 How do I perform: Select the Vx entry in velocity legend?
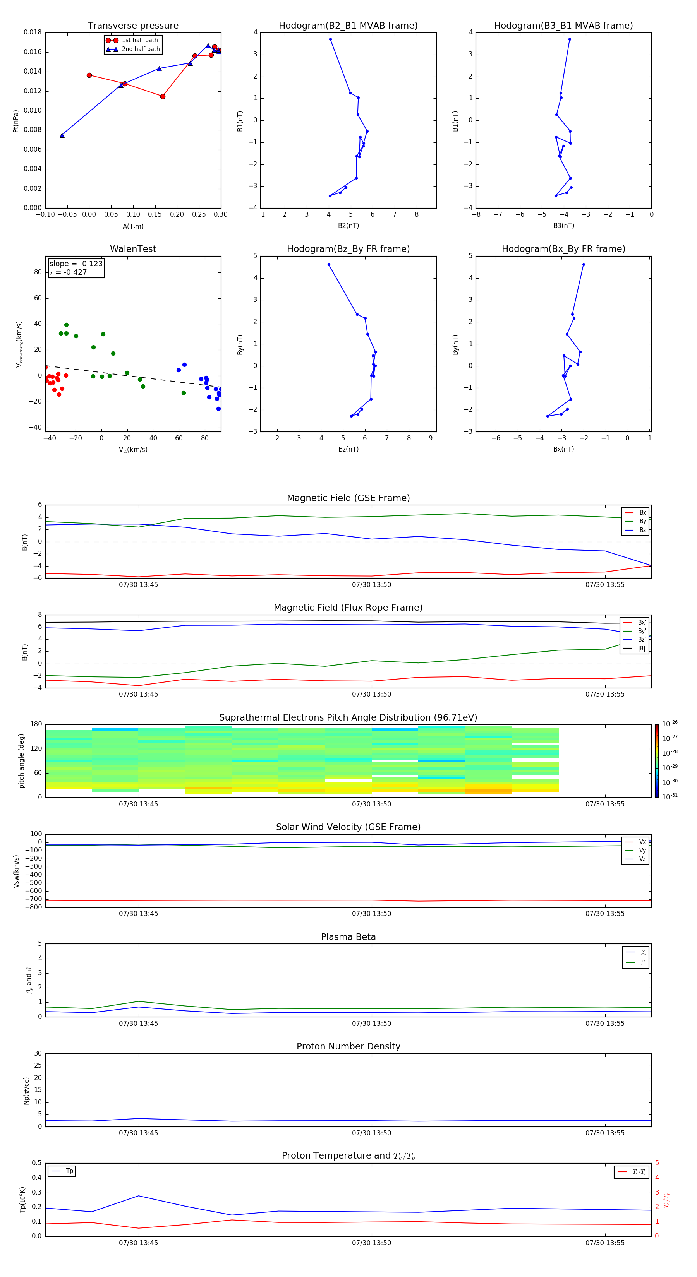[635, 842]
